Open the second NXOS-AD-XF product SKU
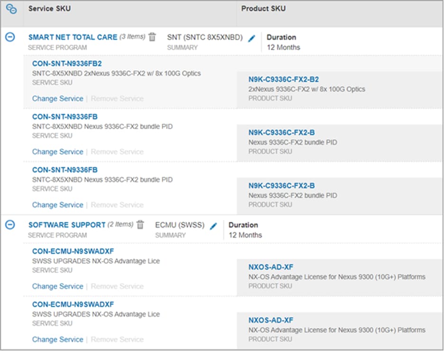 pos(271,320)
